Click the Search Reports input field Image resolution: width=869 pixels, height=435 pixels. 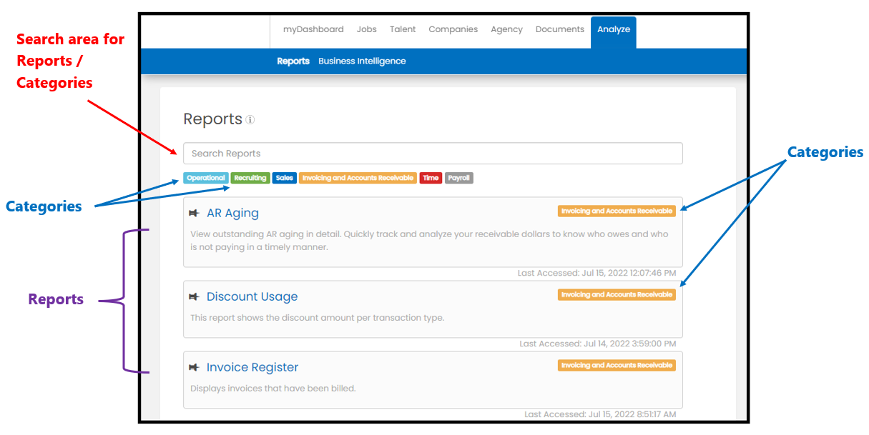click(433, 154)
